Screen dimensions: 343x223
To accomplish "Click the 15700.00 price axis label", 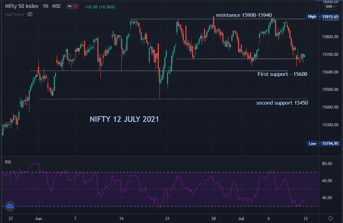I will (330, 54).
